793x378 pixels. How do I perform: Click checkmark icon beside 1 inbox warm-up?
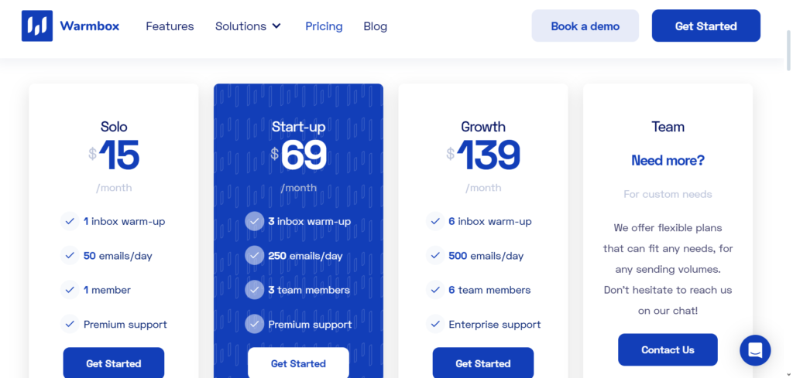tap(70, 221)
